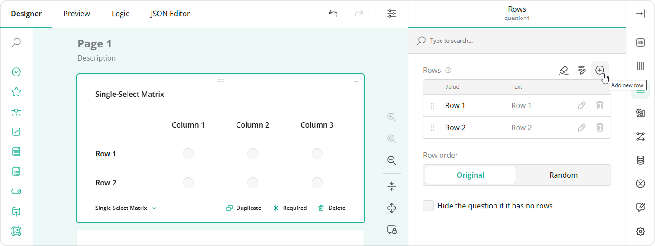Switch to the Designer tab
The image size is (655, 246).
click(26, 14)
